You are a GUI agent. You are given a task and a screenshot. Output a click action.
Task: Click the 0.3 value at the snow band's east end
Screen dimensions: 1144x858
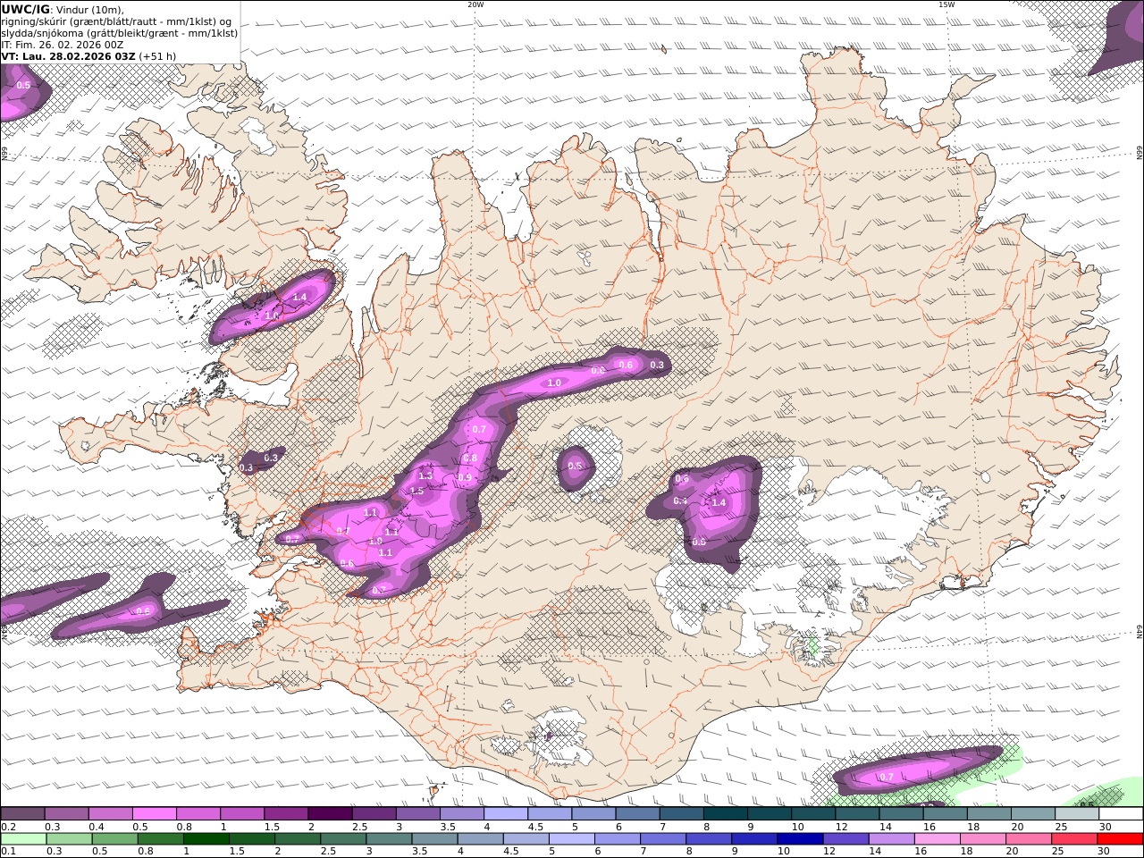click(x=657, y=366)
